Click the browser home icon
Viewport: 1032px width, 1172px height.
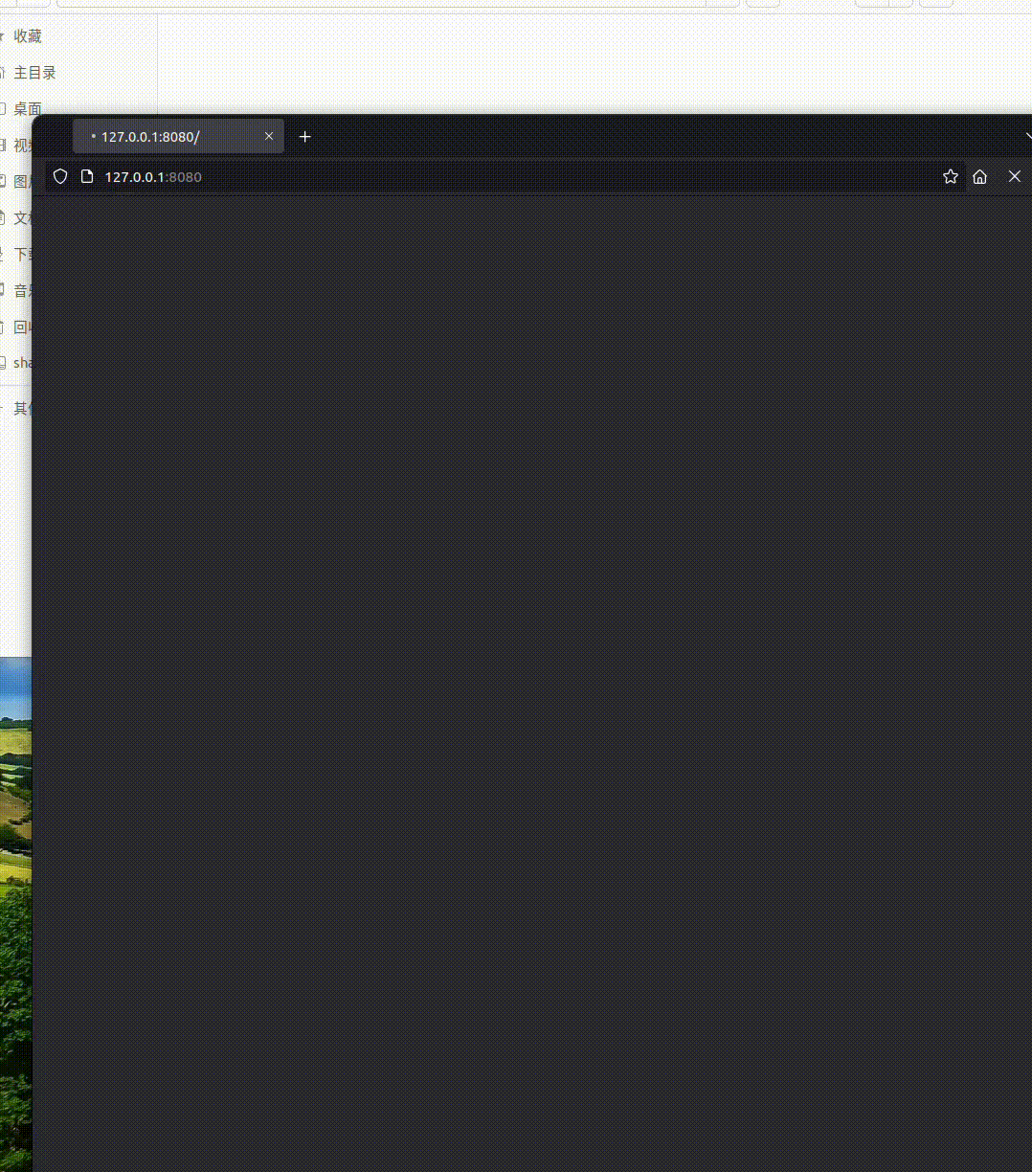(979, 176)
